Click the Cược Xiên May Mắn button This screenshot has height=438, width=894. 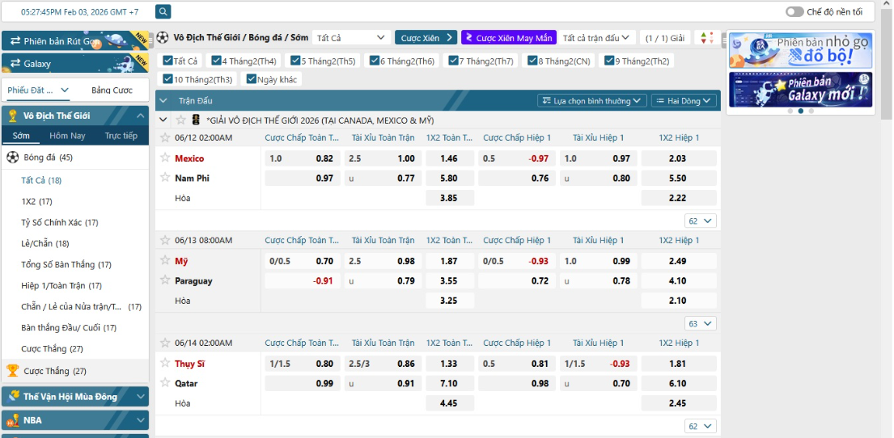pyautogui.click(x=508, y=38)
